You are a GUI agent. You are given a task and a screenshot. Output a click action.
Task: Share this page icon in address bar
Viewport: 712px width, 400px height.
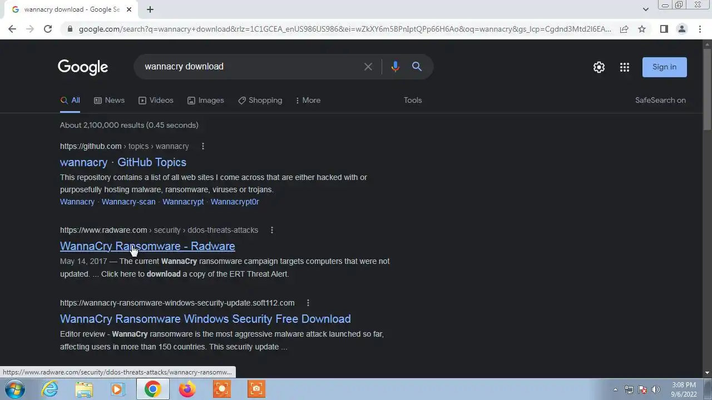pos(624,29)
